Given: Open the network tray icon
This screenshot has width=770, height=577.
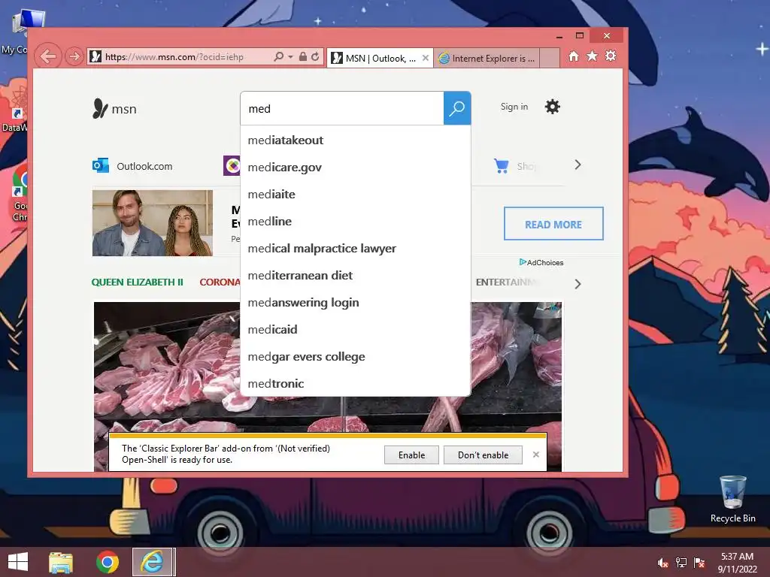Looking at the screenshot, I should 681,563.
